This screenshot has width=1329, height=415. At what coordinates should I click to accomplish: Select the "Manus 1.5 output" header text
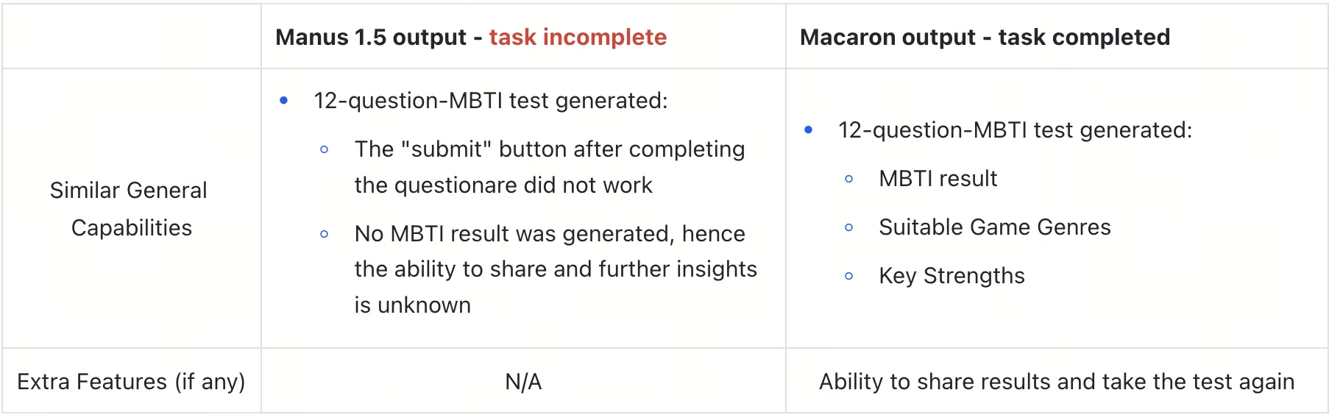[x=371, y=38]
